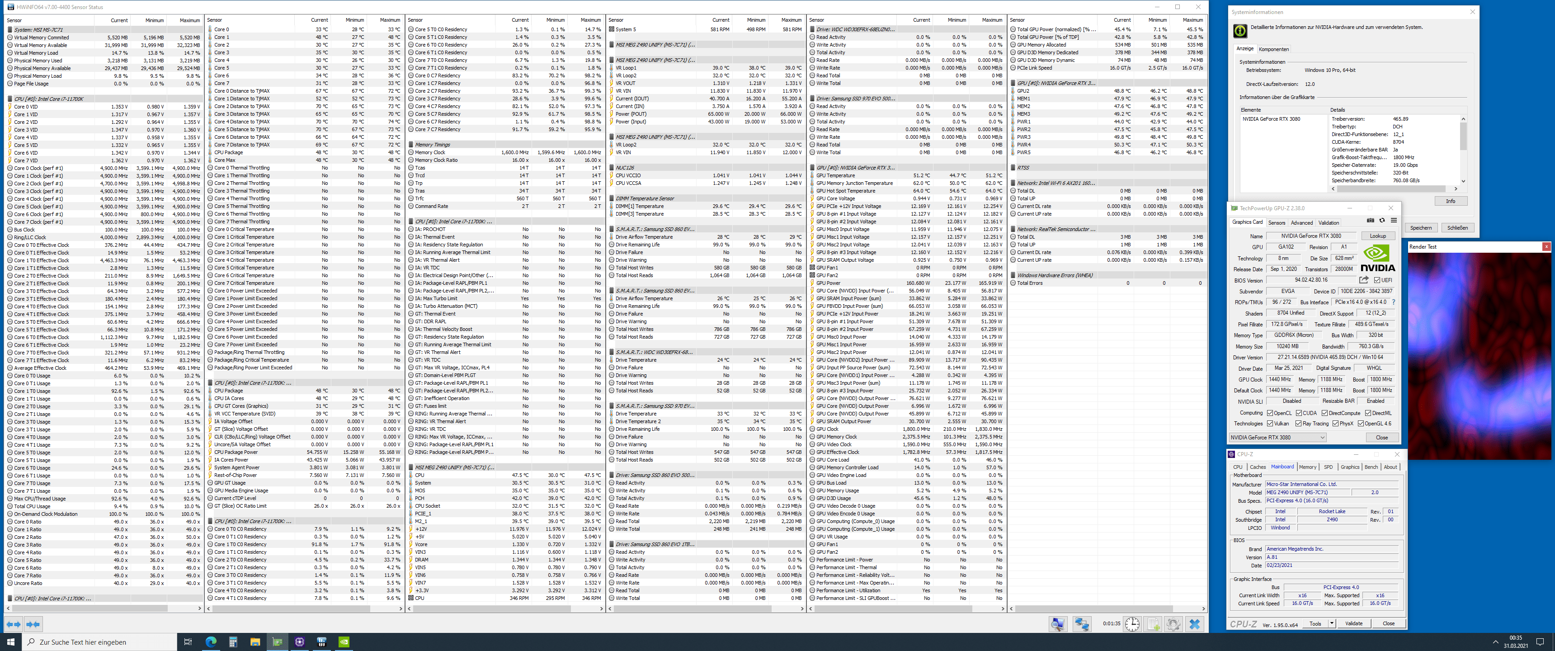This screenshot has height=651, width=1555.
Task: Click the GPU-Z Lookup button
Action: point(1377,236)
